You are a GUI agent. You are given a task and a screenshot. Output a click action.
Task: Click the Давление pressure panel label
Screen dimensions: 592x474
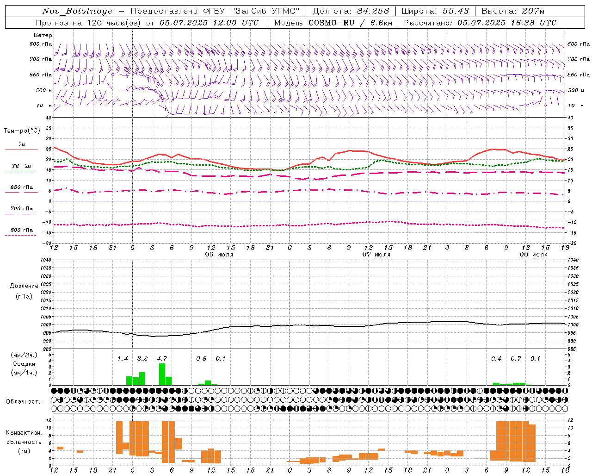pyautogui.click(x=24, y=286)
